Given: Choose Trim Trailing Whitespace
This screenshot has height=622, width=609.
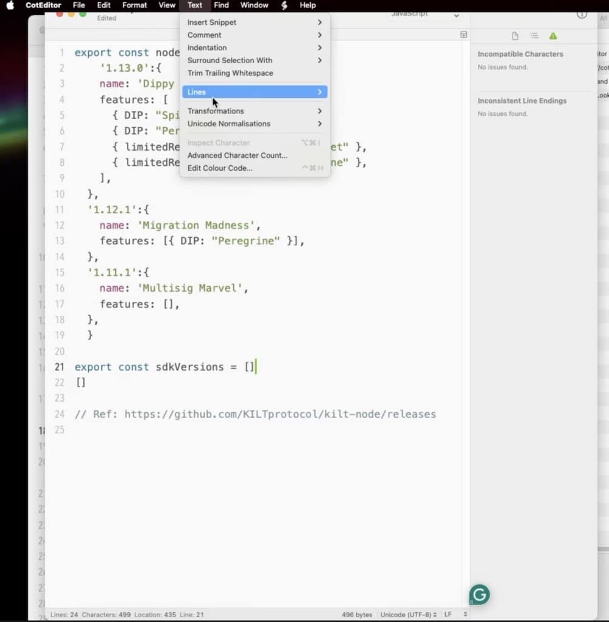Looking at the screenshot, I should pos(230,73).
